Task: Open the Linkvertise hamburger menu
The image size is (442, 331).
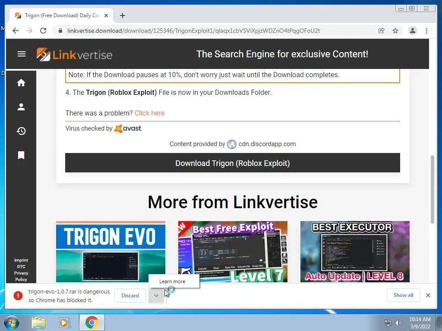Action: tap(22, 54)
